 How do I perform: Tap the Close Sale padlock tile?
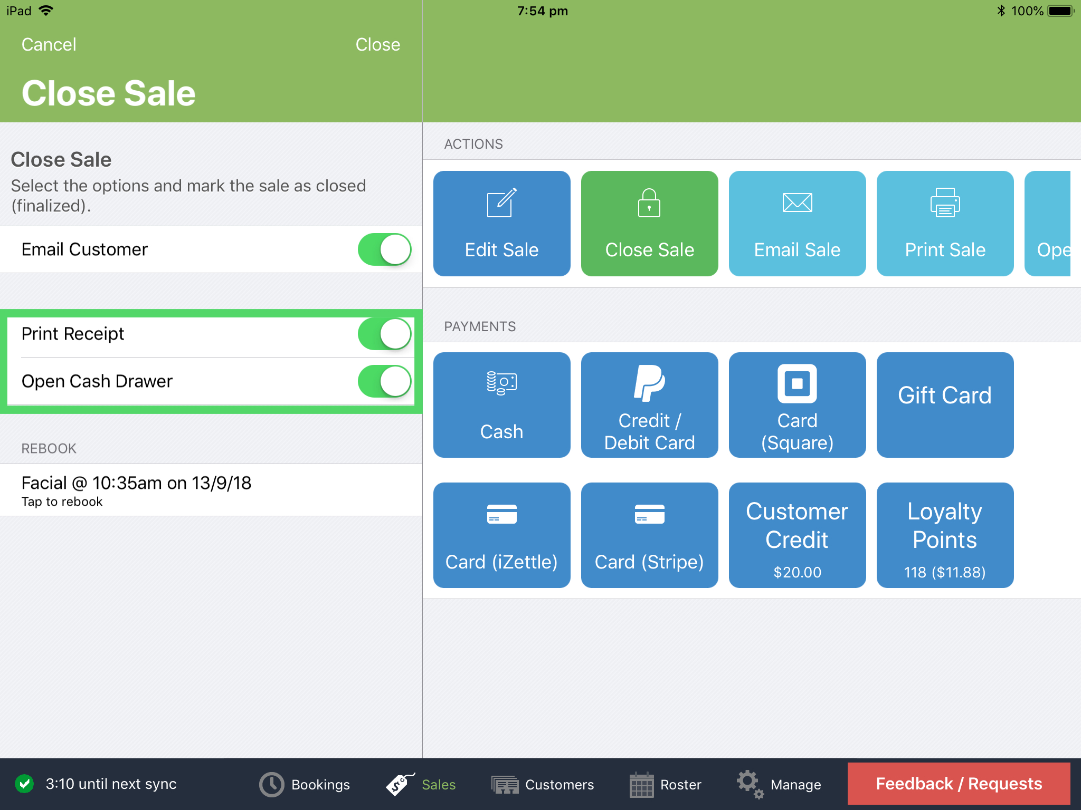(x=649, y=223)
